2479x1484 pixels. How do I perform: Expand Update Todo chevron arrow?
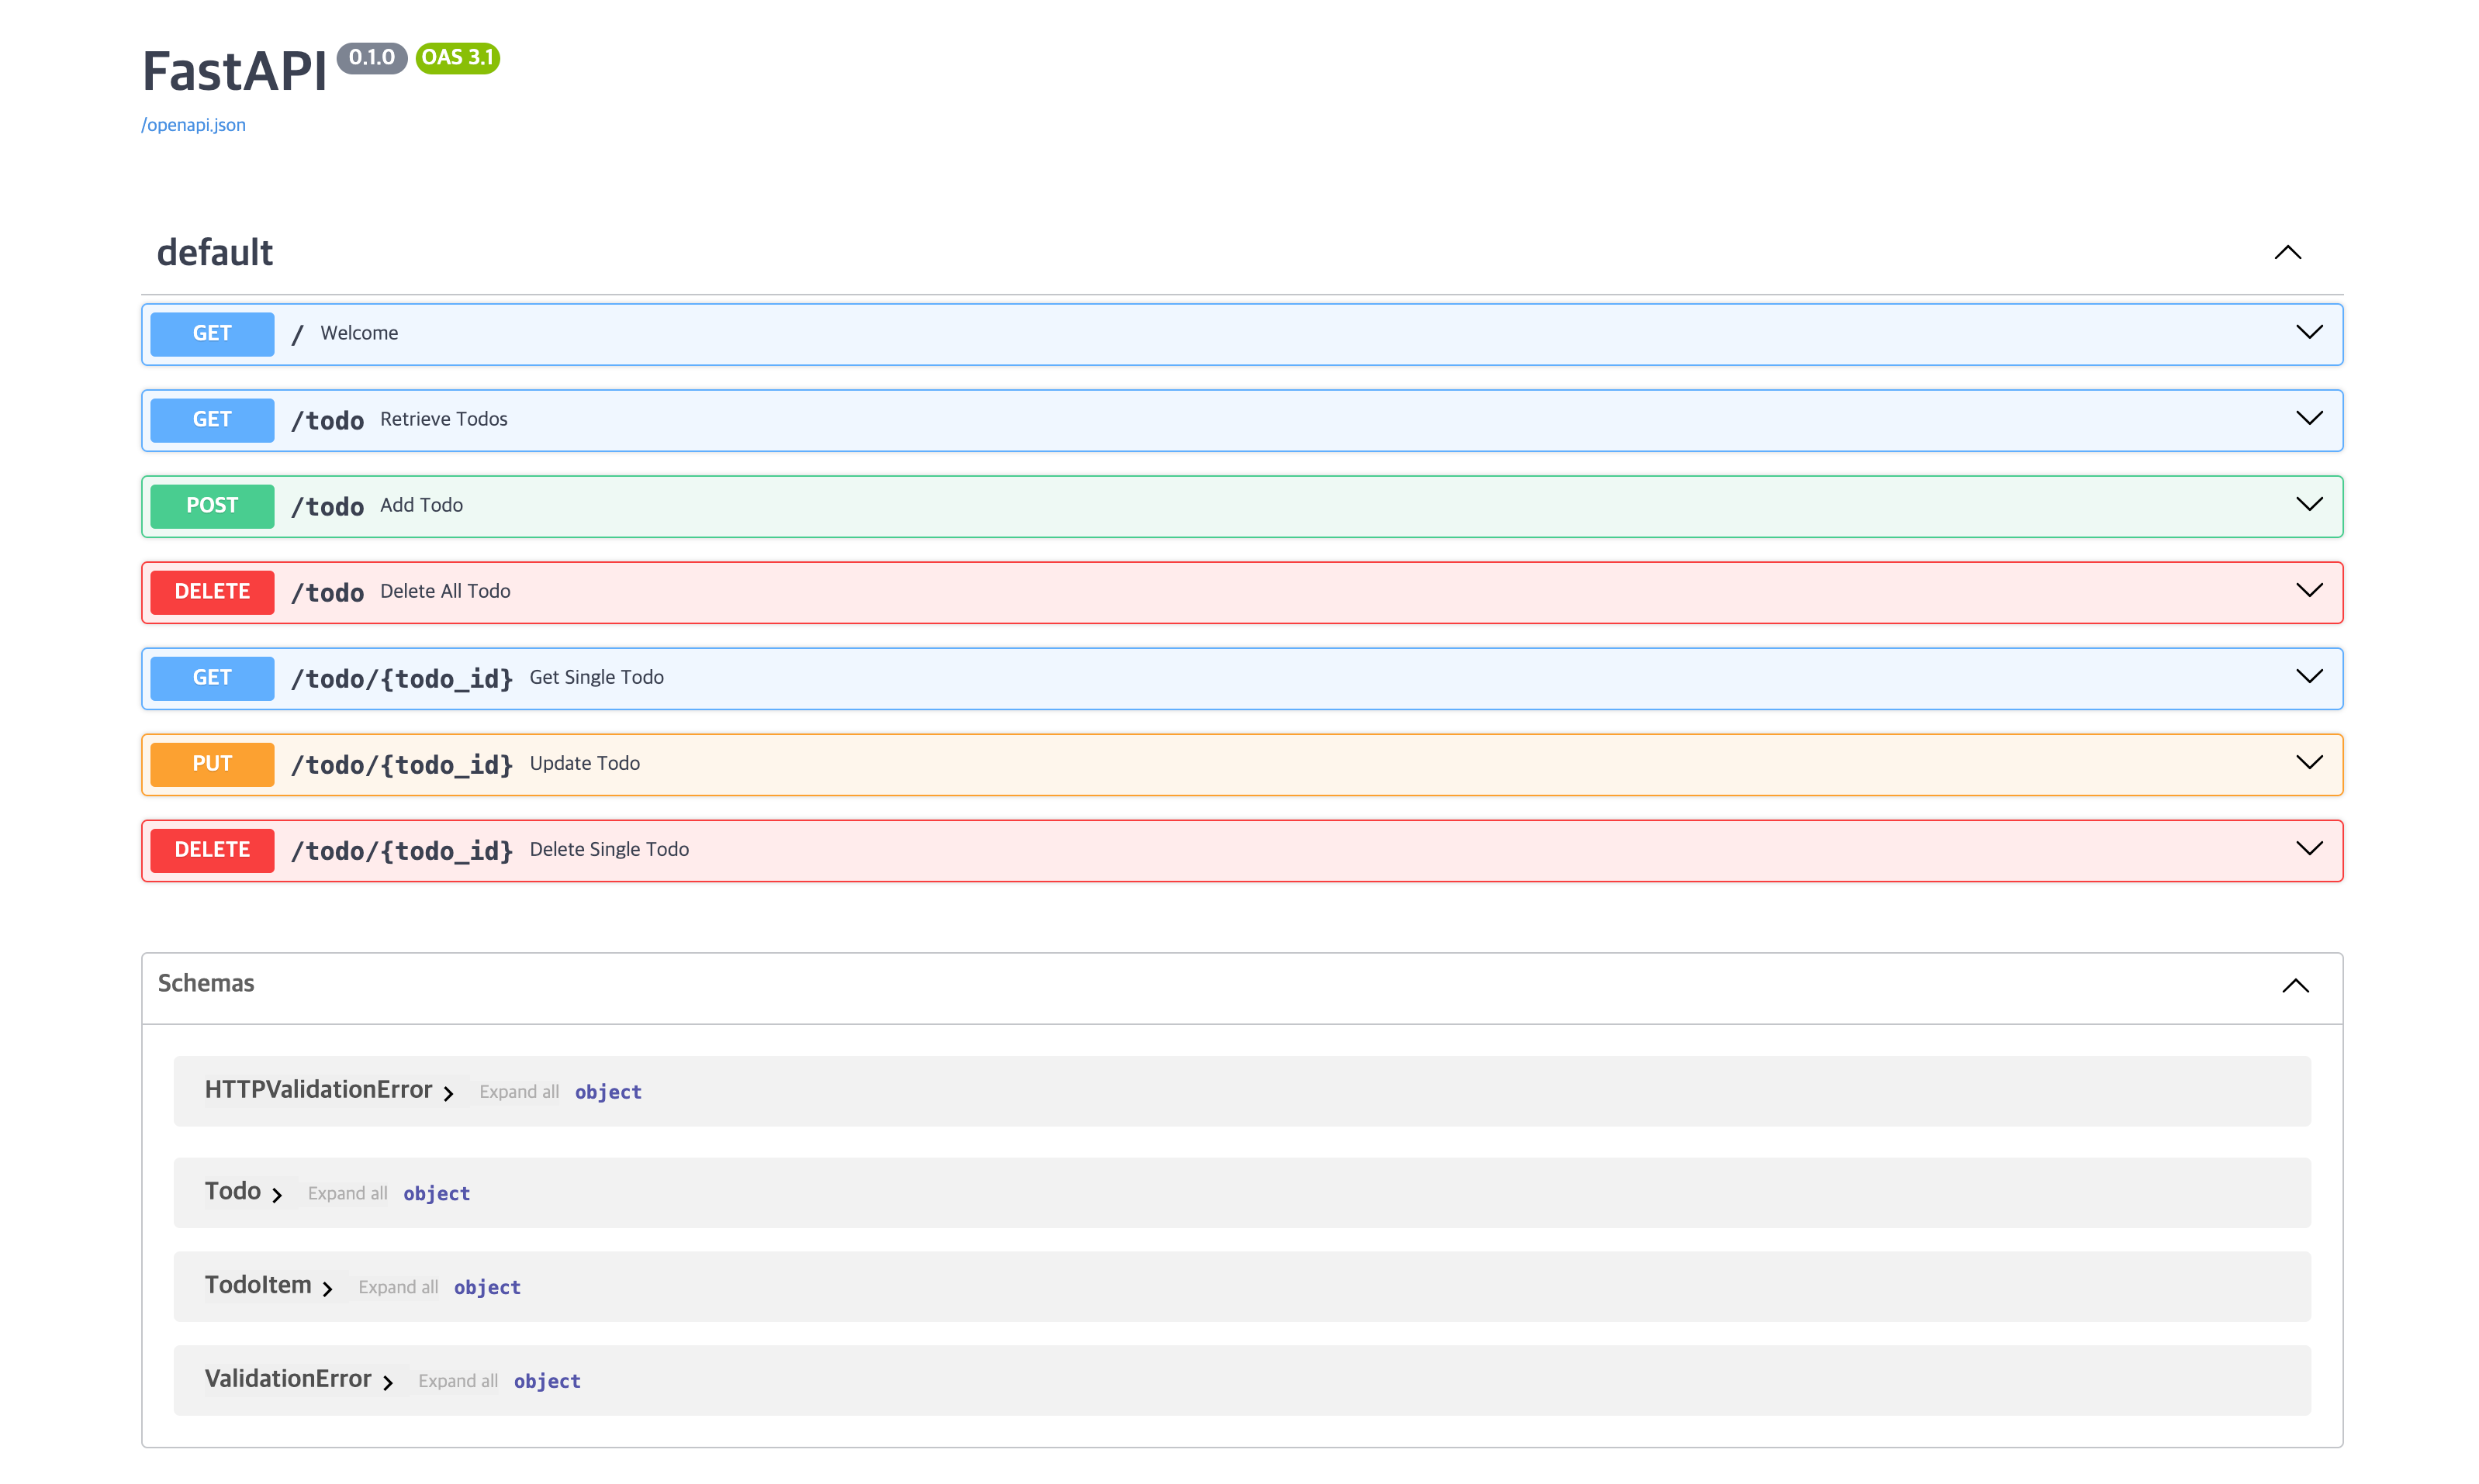coord(2308,762)
